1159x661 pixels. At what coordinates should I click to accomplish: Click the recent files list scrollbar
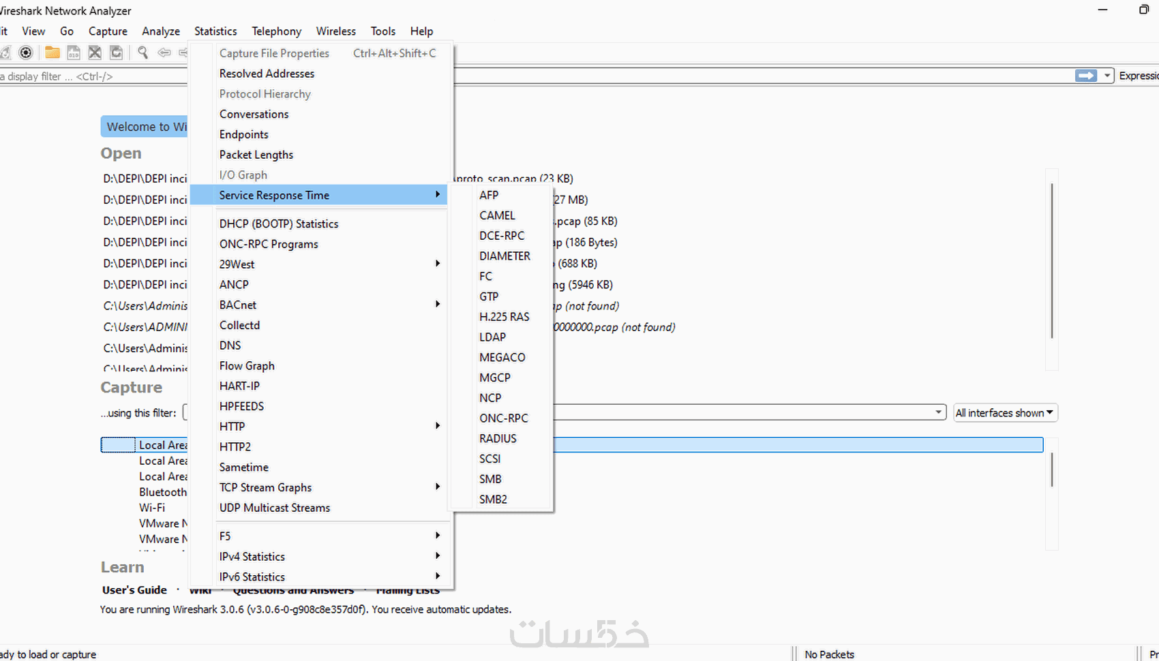[1052, 261]
